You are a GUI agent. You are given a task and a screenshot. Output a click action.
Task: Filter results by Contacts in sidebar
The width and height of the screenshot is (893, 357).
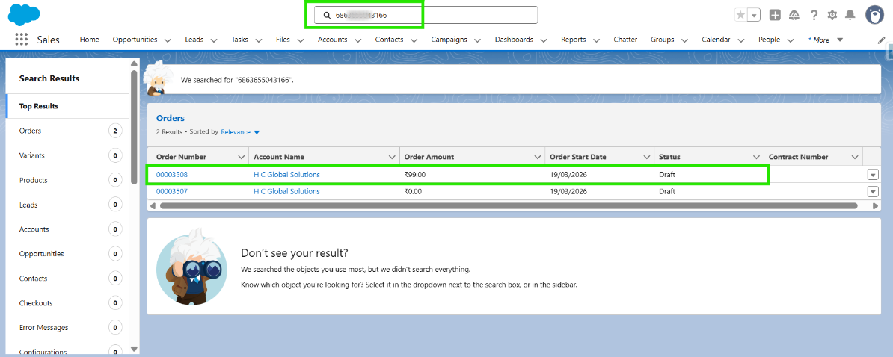coord(68,279)
